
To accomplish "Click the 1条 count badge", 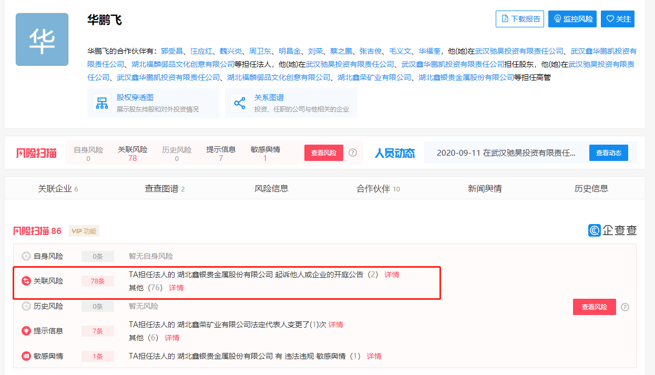I will coord(98,356).
